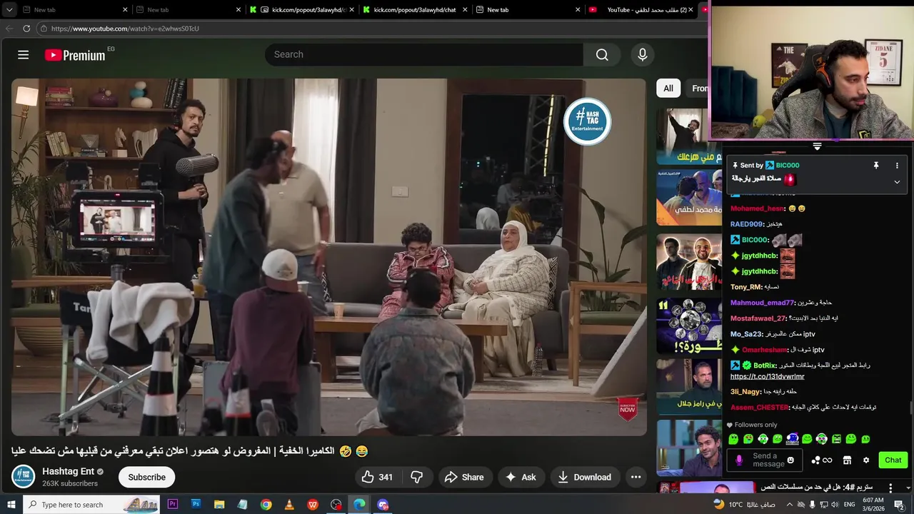Open BotRix link https://t.co/131dvwrlmr
The width and height of the screenshot is (914, 514).
pos(767,376)
